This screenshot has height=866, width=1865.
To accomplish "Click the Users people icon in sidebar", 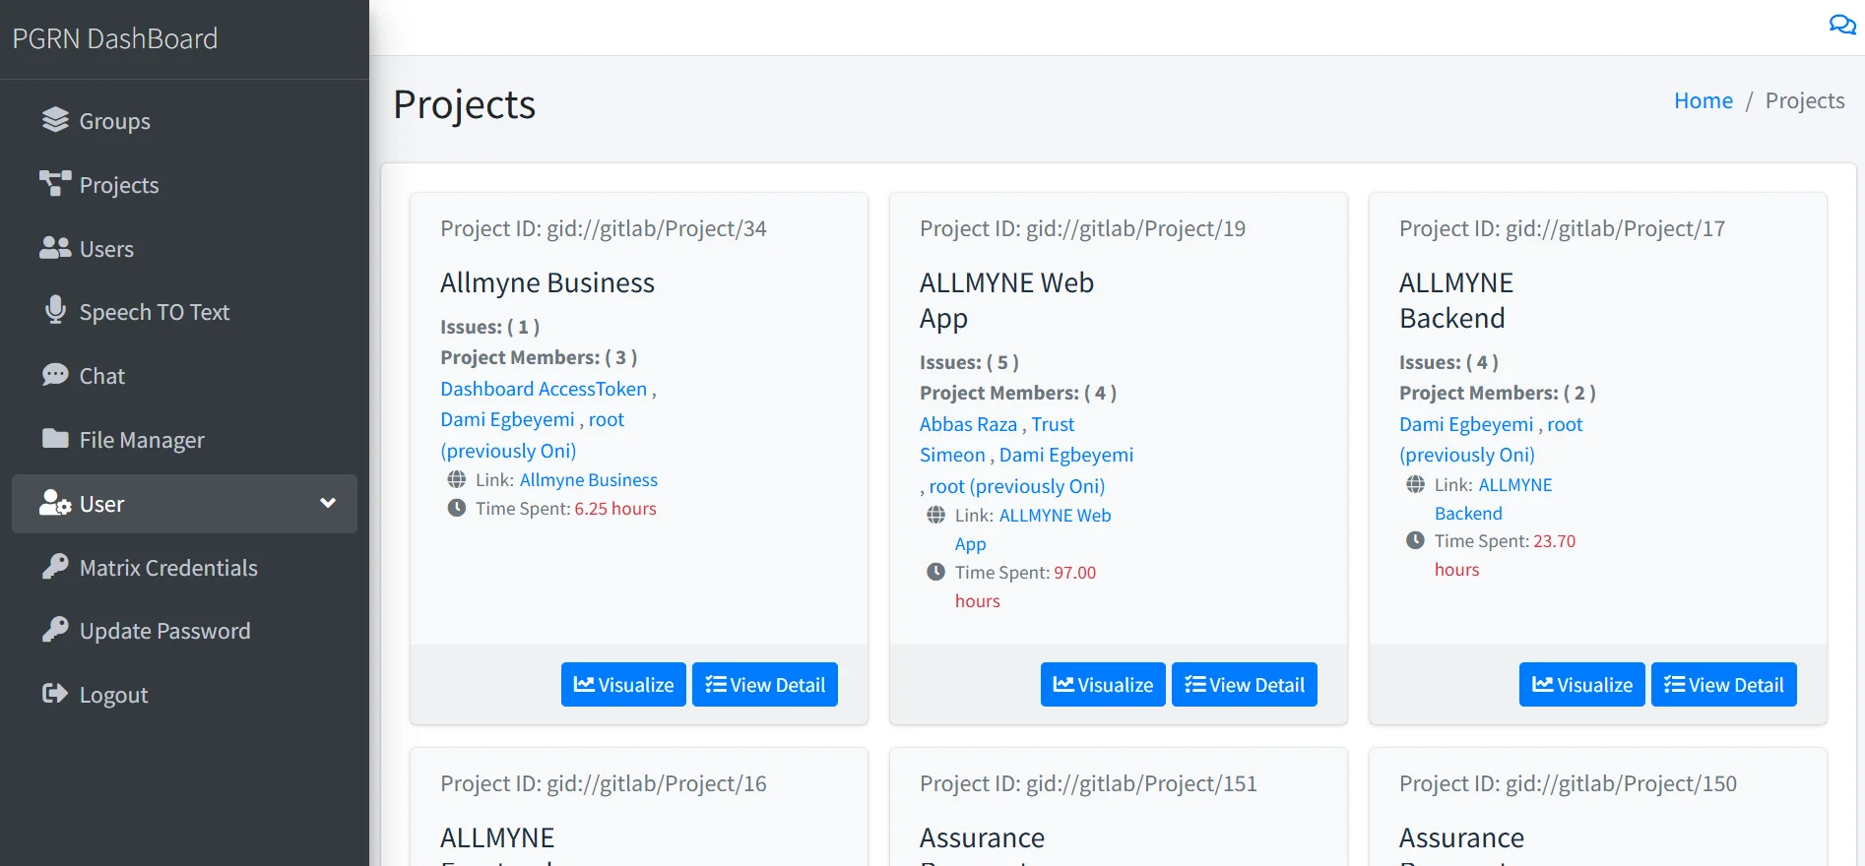I will pos(55,248).
